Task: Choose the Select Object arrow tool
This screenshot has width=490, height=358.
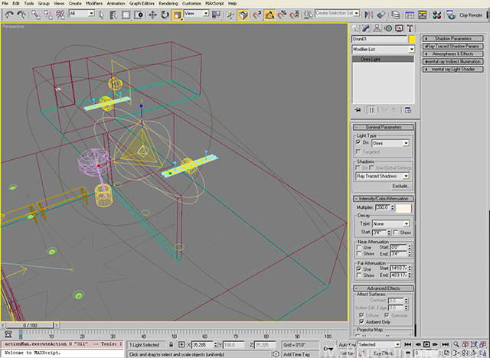Action: [x=102, y=15]
